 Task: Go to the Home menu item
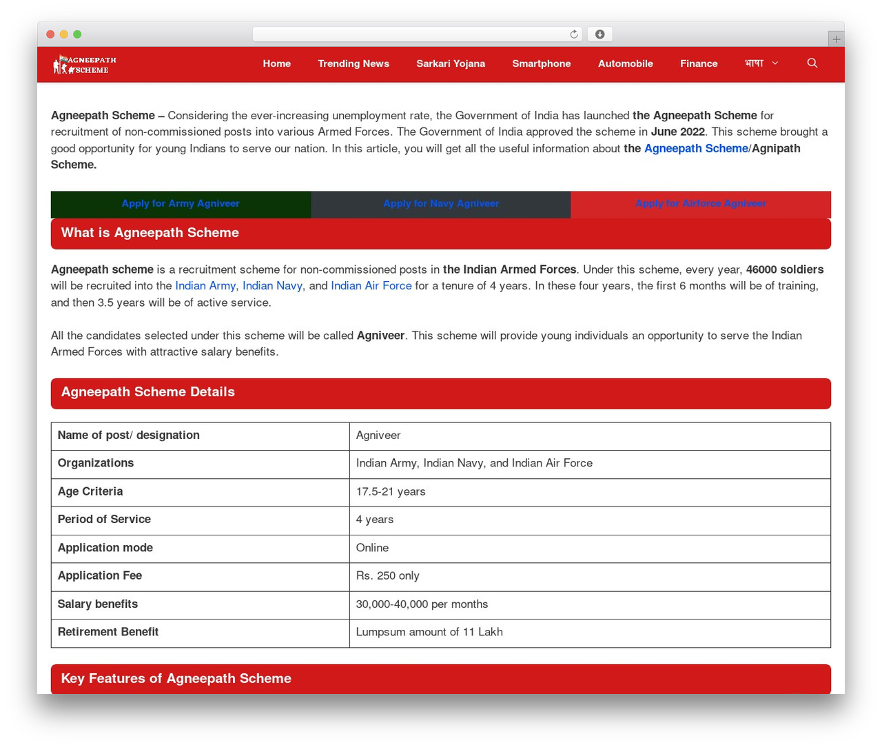(277, 63)
